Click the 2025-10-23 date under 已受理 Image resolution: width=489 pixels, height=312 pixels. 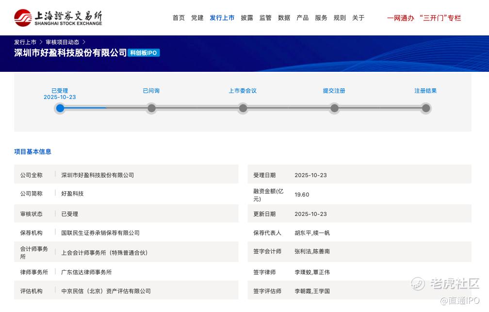(x=60, y=97)
